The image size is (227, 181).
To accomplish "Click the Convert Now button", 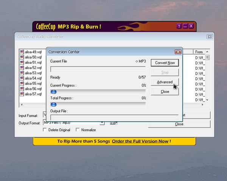I will coord(165,63).
